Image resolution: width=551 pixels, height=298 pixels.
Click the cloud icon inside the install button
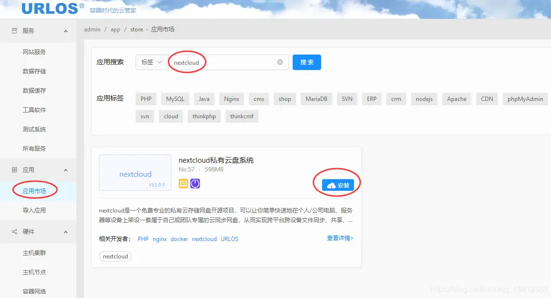(x=331, y=184)
